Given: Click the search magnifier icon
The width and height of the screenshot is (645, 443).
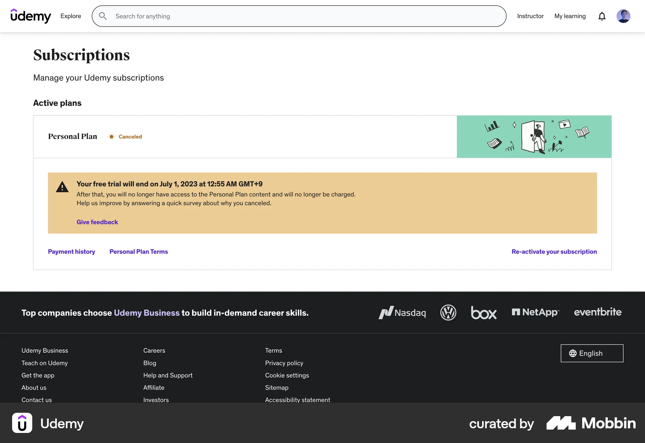Looking at the screenshot, I should pyautogui.click(x=103, y=16).
